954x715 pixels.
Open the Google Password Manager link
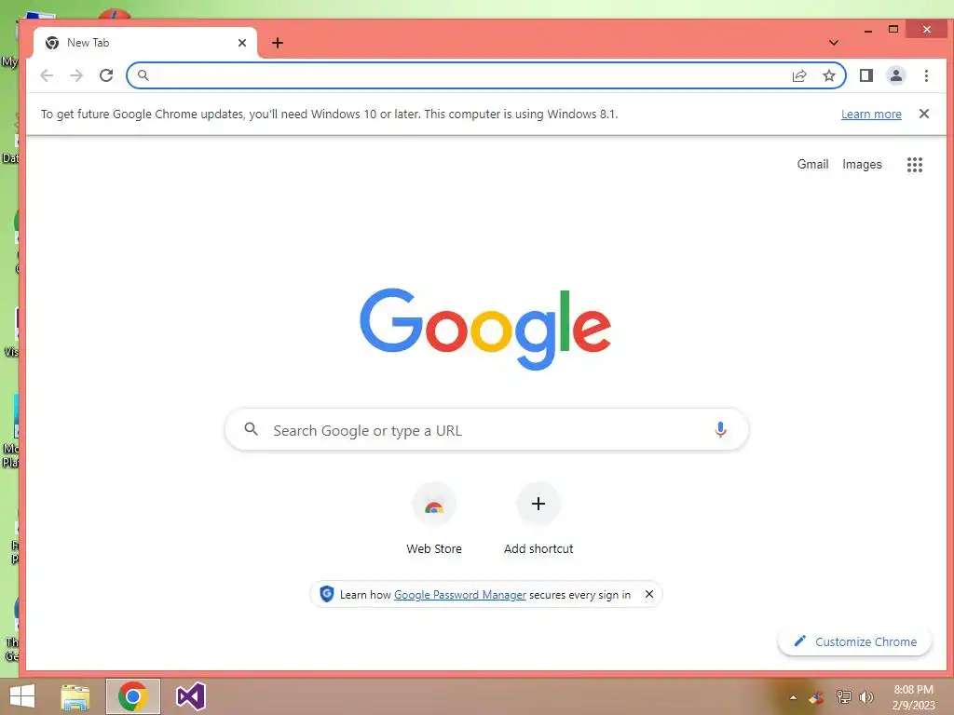click(x=460, y=595)
